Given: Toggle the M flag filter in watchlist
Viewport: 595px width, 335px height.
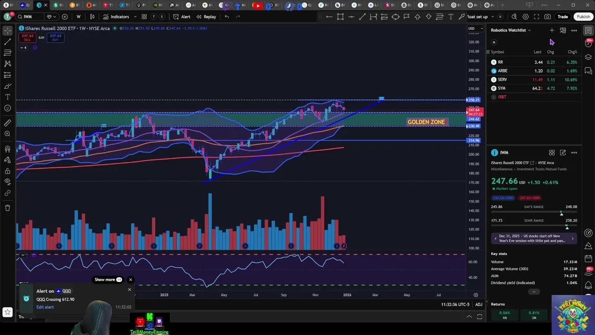Looking at the screenshot, I should click(494, 42).
